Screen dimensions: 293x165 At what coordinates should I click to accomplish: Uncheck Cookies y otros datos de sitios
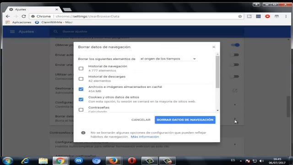[81, 99]
